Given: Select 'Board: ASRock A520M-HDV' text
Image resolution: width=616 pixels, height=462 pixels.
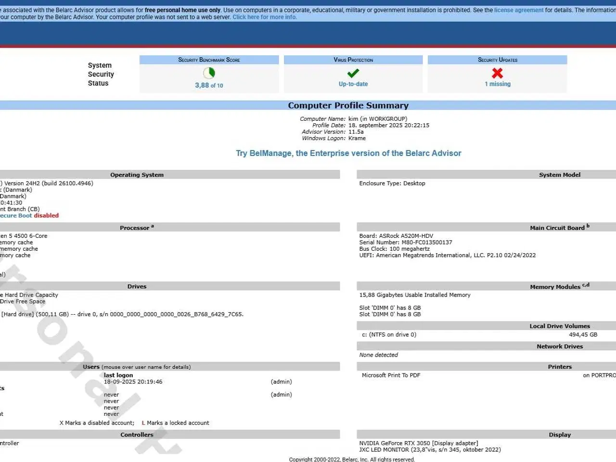Looking at the screenshot, I should (396, 236).
